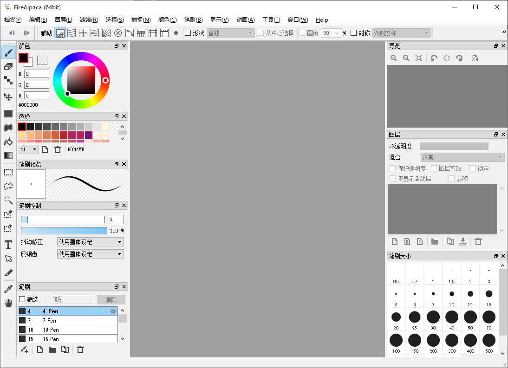Screen dimensions: 508x368
Task: Activate the Hand tool
Action: click(7, 303)
